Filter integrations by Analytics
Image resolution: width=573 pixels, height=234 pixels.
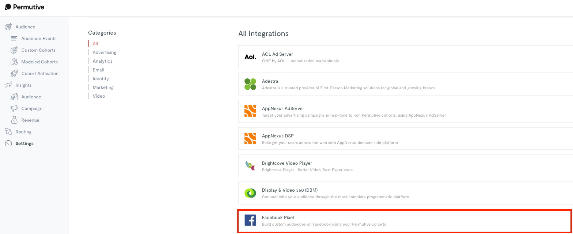[103, 61]
